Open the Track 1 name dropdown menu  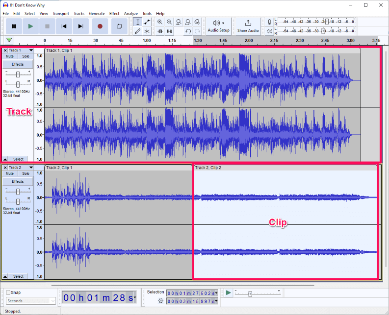(31, 50)
